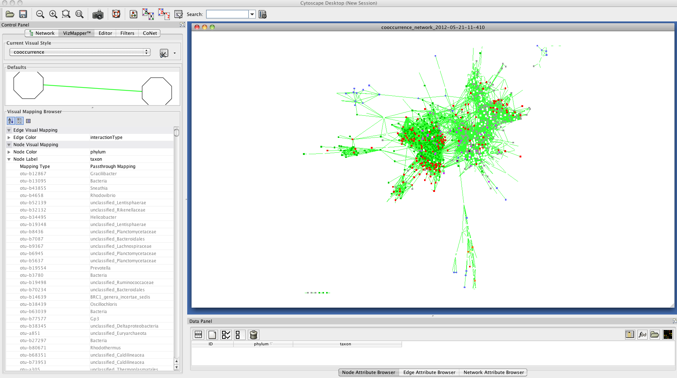The height and width of the screenshot is (378, 677).
Task: Click the select all attributes checklist icon
Action: pos(226,334)
